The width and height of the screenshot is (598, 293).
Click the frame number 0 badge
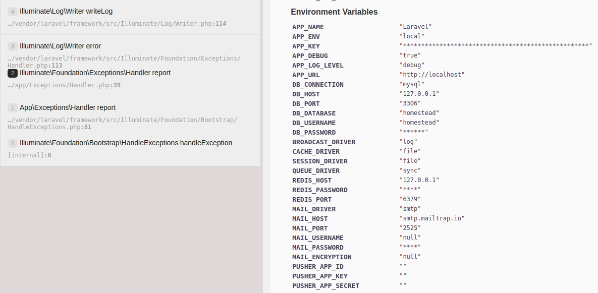[13, 143]
